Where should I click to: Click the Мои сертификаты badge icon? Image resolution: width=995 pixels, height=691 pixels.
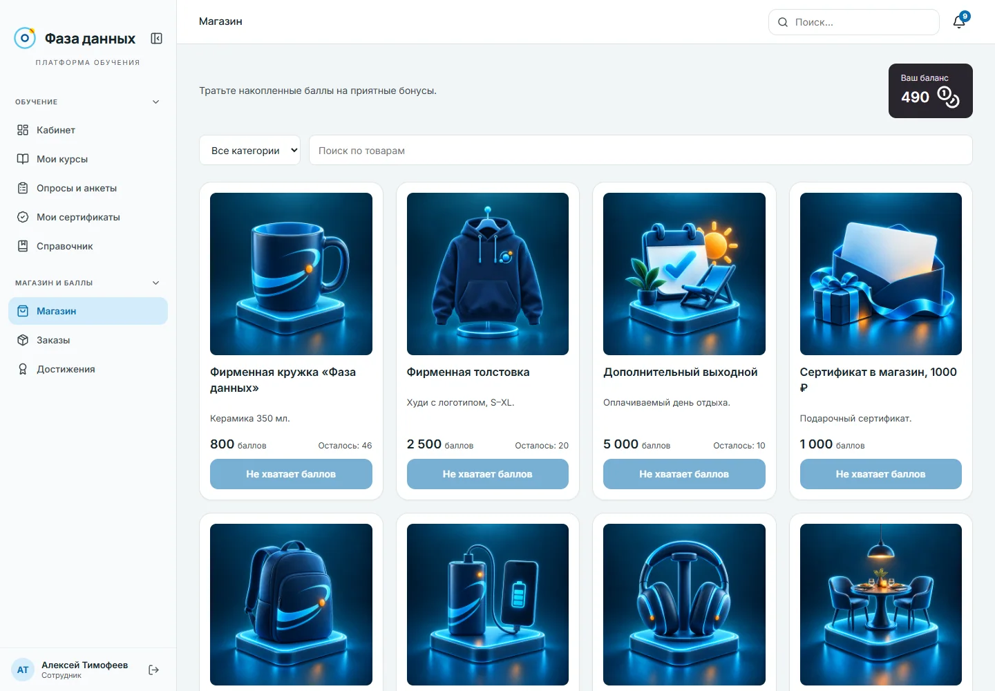pyautogui.click(x=23, y=217)
